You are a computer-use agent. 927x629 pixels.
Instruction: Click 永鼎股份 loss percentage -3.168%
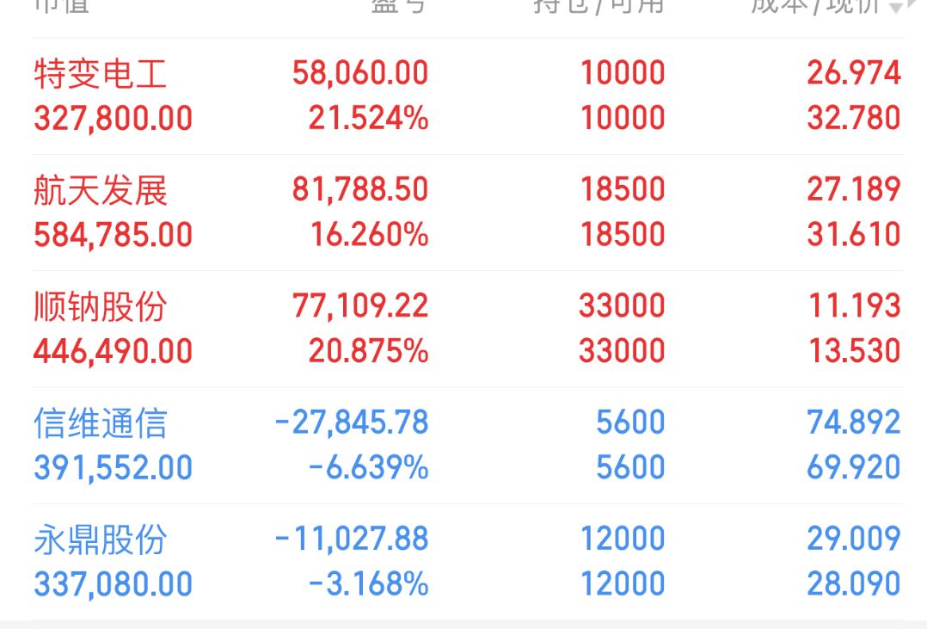pos(369,585)
